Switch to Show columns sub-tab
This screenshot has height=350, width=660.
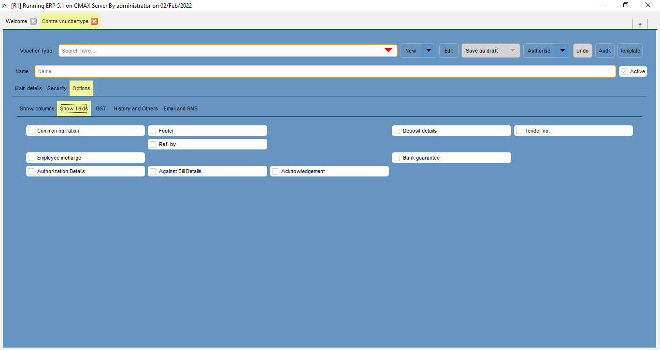[37, 108]
